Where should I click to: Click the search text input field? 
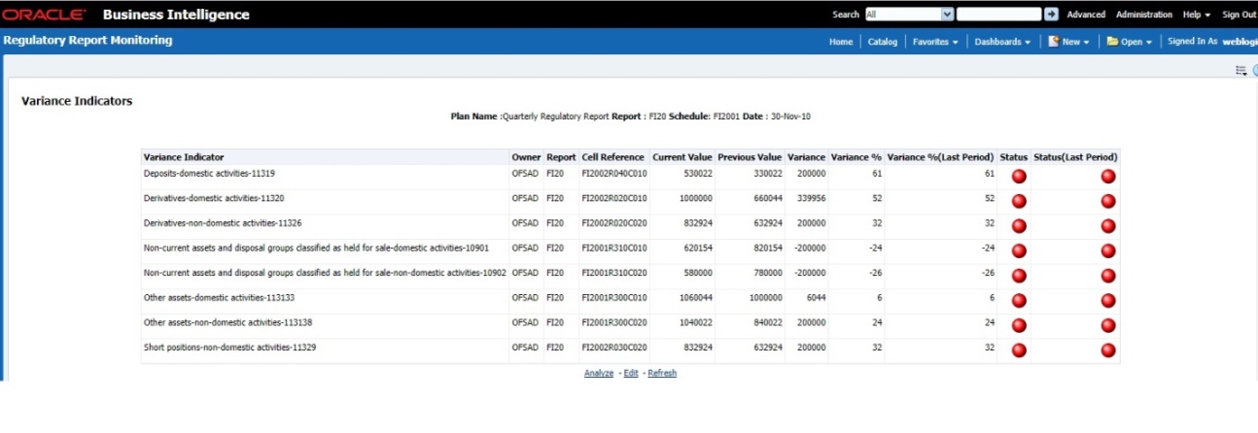[998, 15]
